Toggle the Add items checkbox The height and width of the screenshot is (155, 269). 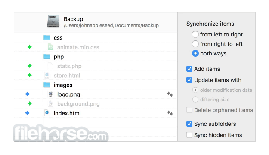coord(189,69)
